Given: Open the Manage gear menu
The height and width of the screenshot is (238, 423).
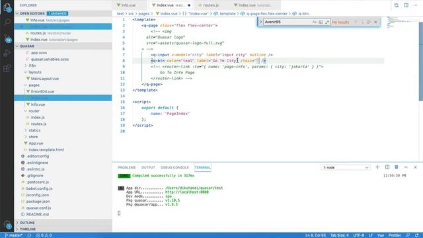Looking at the screenshot, I should [7, 225].
